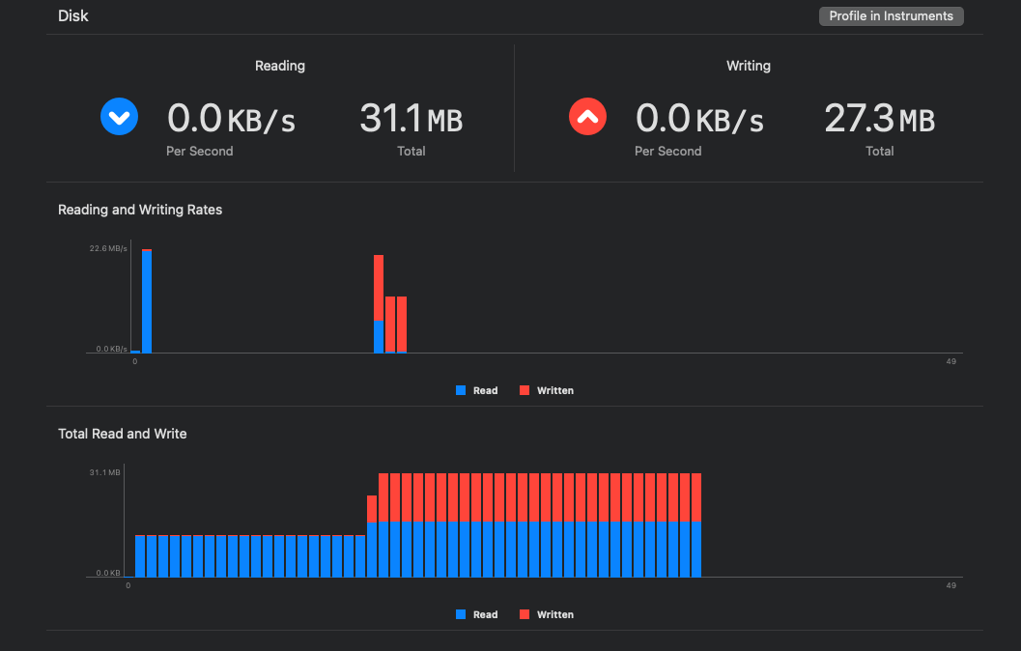Click the 27.3 MB Writing total value
Screen dimensions: 1021x651
[x=879, y=120]
